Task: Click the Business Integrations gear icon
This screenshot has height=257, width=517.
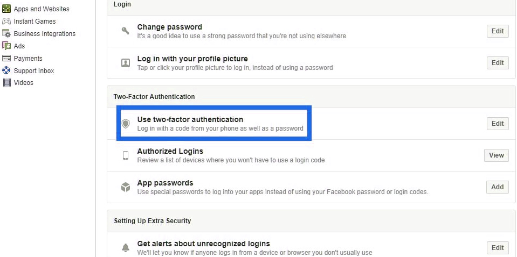Action: pos(6,34)
